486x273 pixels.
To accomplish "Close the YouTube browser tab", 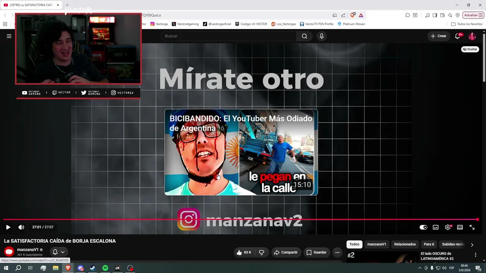I will [x=58, y=5].
